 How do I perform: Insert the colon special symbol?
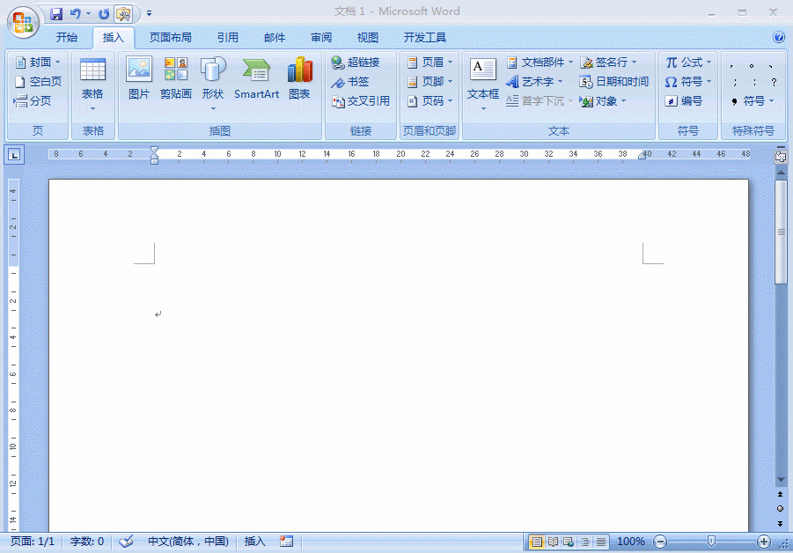point(754,82)
